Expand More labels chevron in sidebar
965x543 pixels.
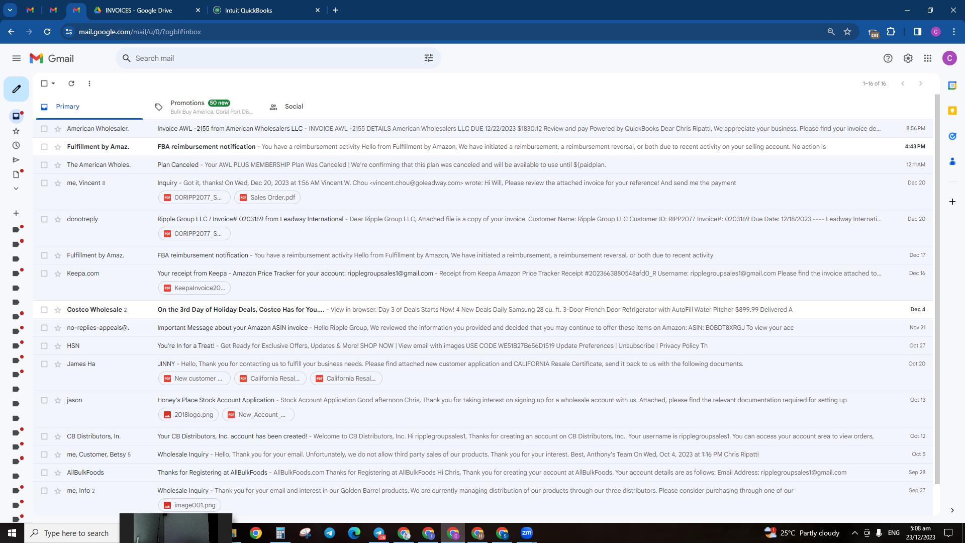tap(16, 189)
